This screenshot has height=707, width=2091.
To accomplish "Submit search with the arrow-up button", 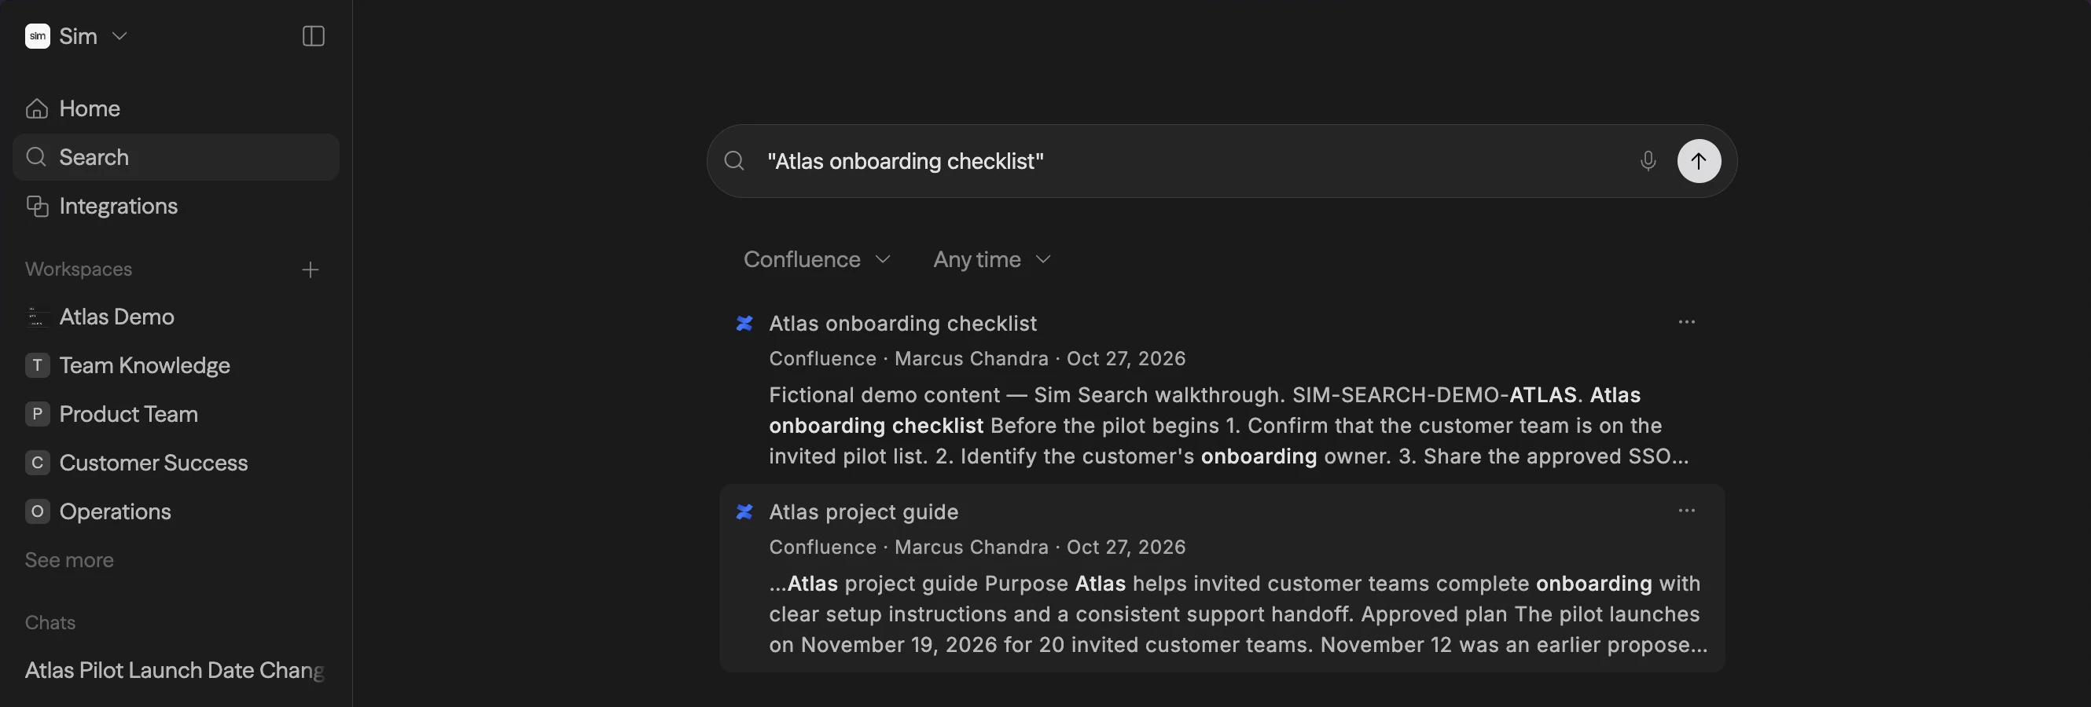I will point(1699,161).
